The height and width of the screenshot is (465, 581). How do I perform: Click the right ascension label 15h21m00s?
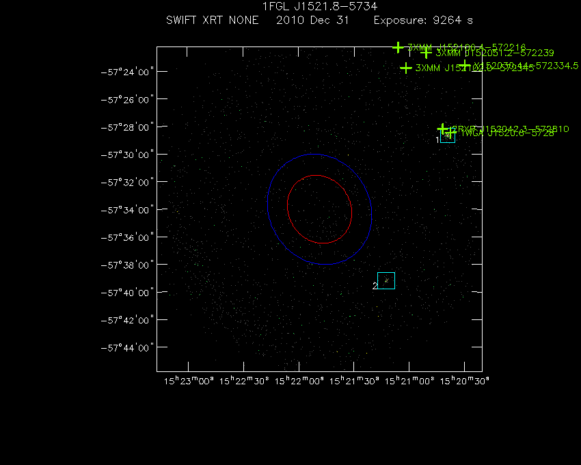click(409, 381)
